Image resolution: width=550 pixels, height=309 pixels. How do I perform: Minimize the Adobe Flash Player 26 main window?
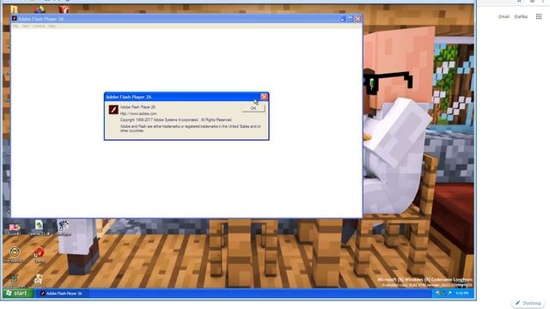(x=343, y=19)
